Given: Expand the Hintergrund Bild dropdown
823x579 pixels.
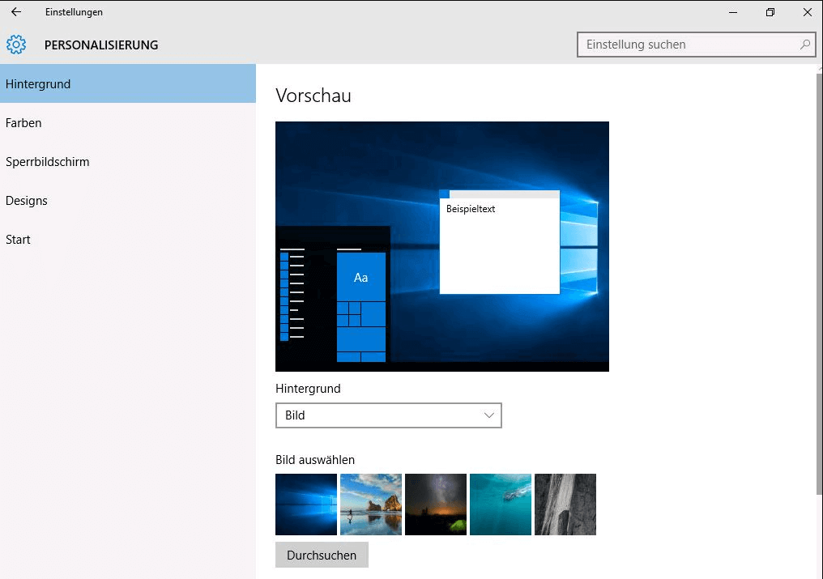Looking at the screenshot, I should [x=388, y=415].
